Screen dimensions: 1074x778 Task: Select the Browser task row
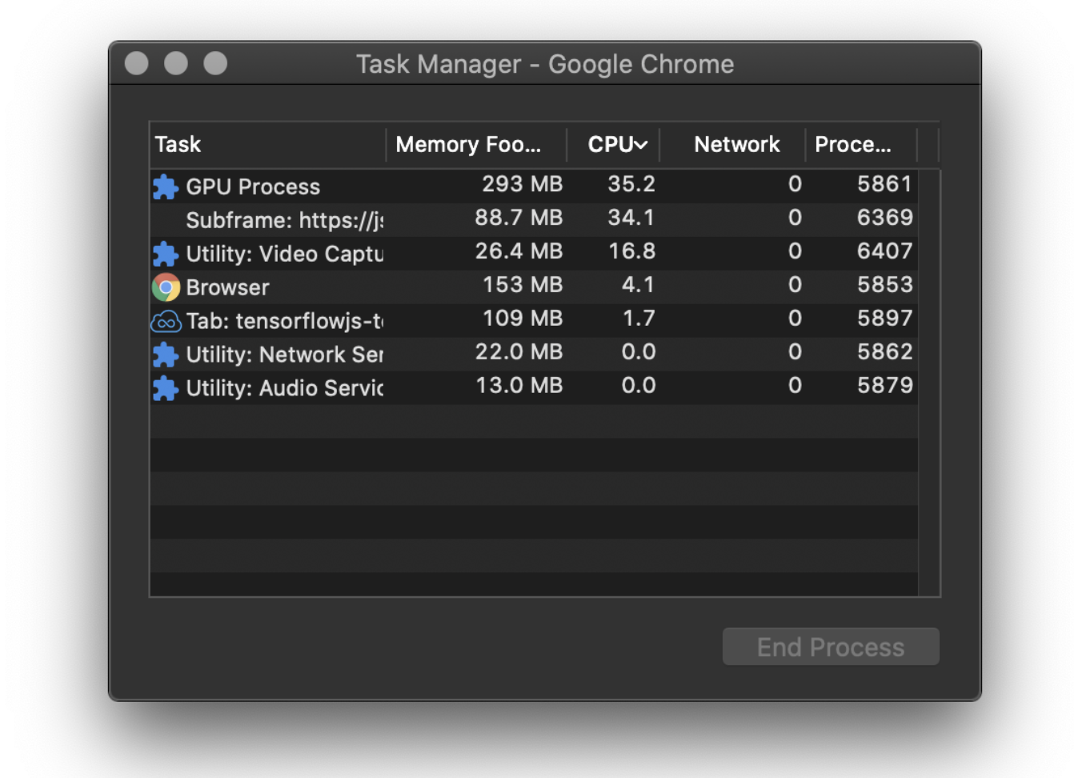coord(228,287)
